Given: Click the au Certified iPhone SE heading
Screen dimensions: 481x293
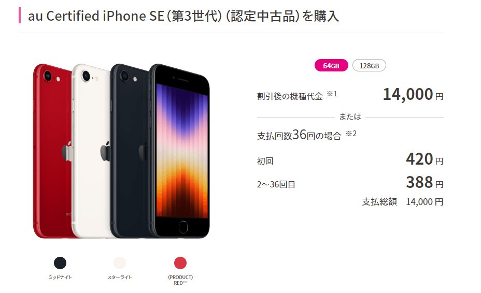Looking at the screenshot, I should [183, 16].
